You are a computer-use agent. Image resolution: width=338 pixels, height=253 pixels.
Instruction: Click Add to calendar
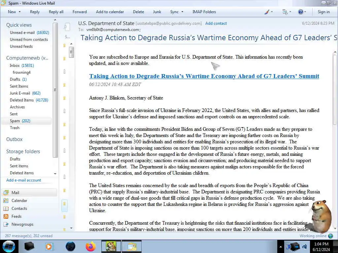[110, 12]
